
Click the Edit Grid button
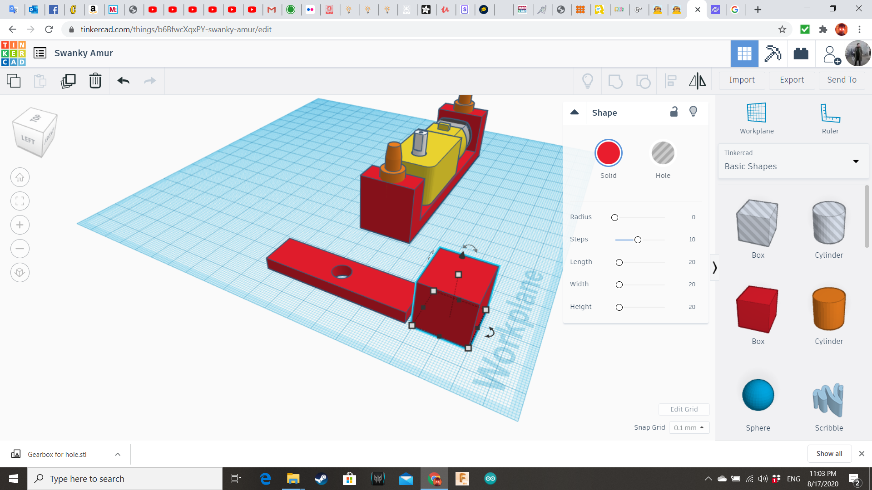pyautogui.click(x=684, y=409)
